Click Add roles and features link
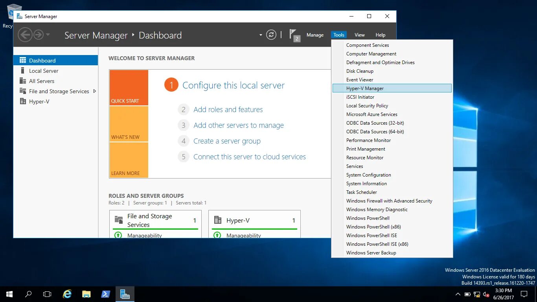This screenshot has height=302, width=537. pos(228,110)
